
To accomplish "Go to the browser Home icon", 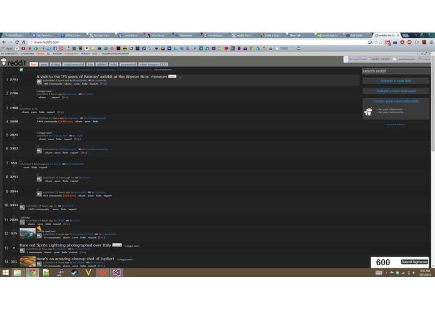I will 24,42.
